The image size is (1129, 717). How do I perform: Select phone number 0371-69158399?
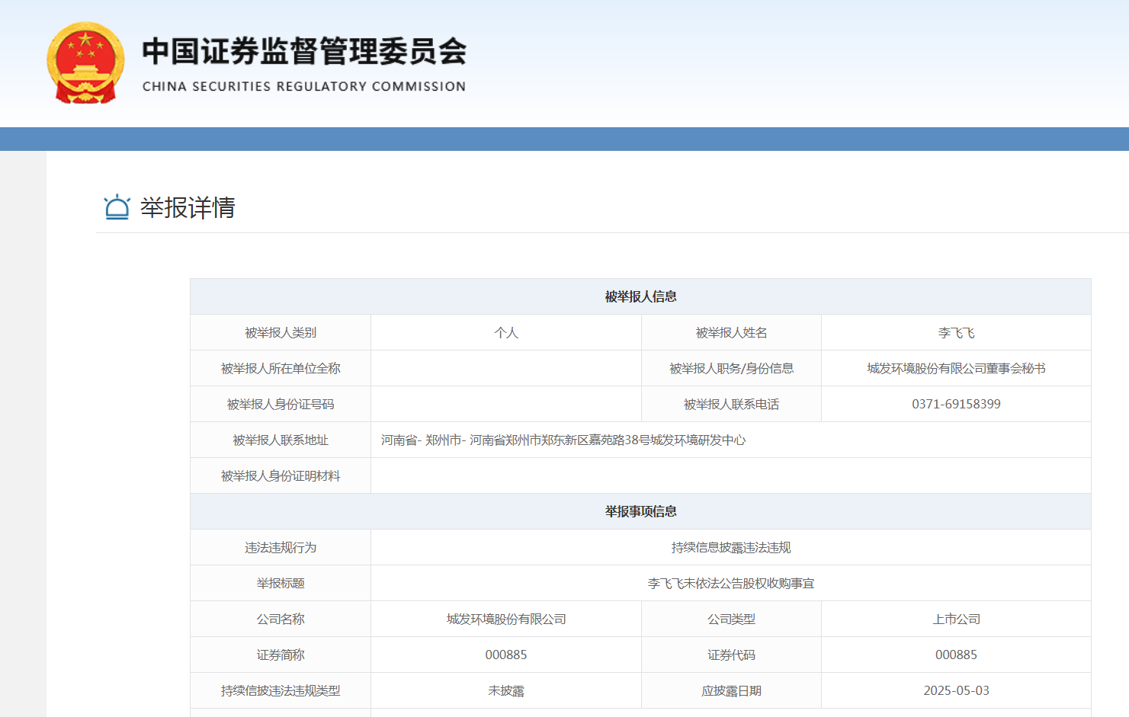956,405
